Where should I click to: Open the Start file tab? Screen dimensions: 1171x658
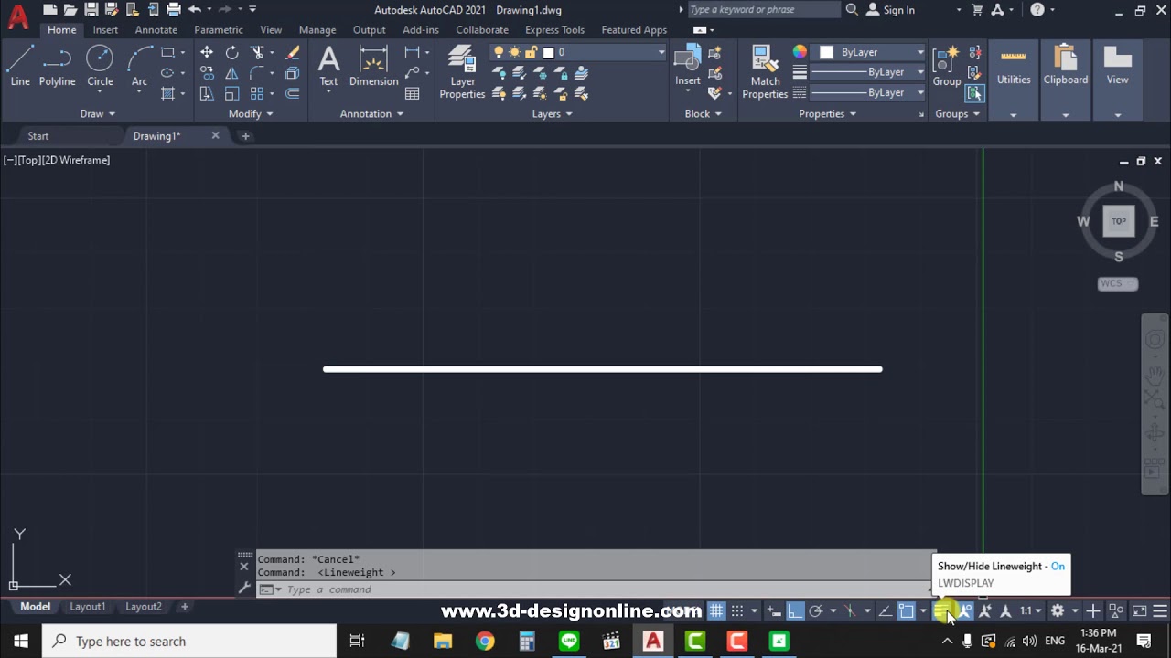tap(38, 135)
